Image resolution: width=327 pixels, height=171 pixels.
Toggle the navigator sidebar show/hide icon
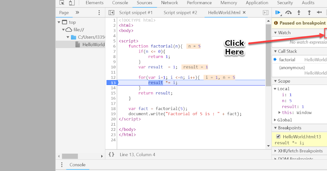111,12
